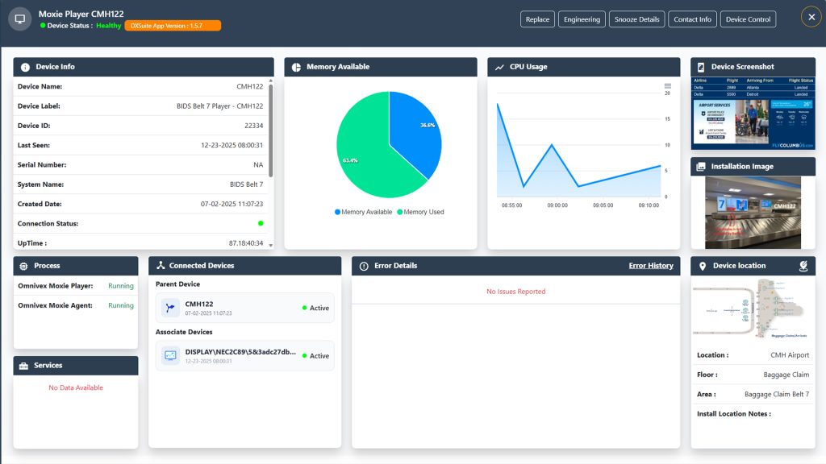826x464 pixels.
Task: Click the display icon of the associate device
Action: 170,355
